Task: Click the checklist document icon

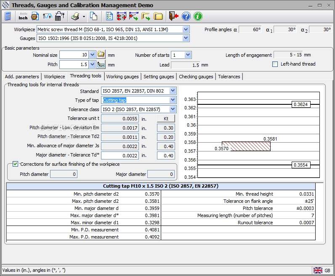Action: tap(109, 16)
